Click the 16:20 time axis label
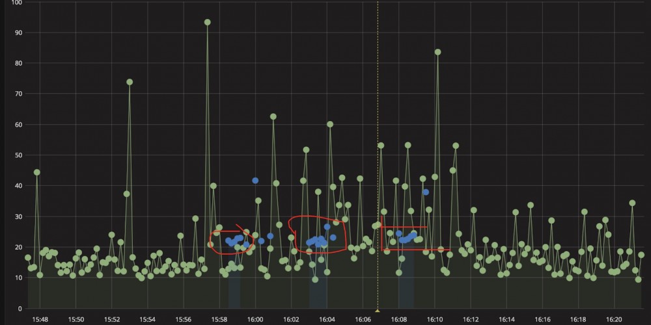The image size is (651, 325). click(614, 320)
